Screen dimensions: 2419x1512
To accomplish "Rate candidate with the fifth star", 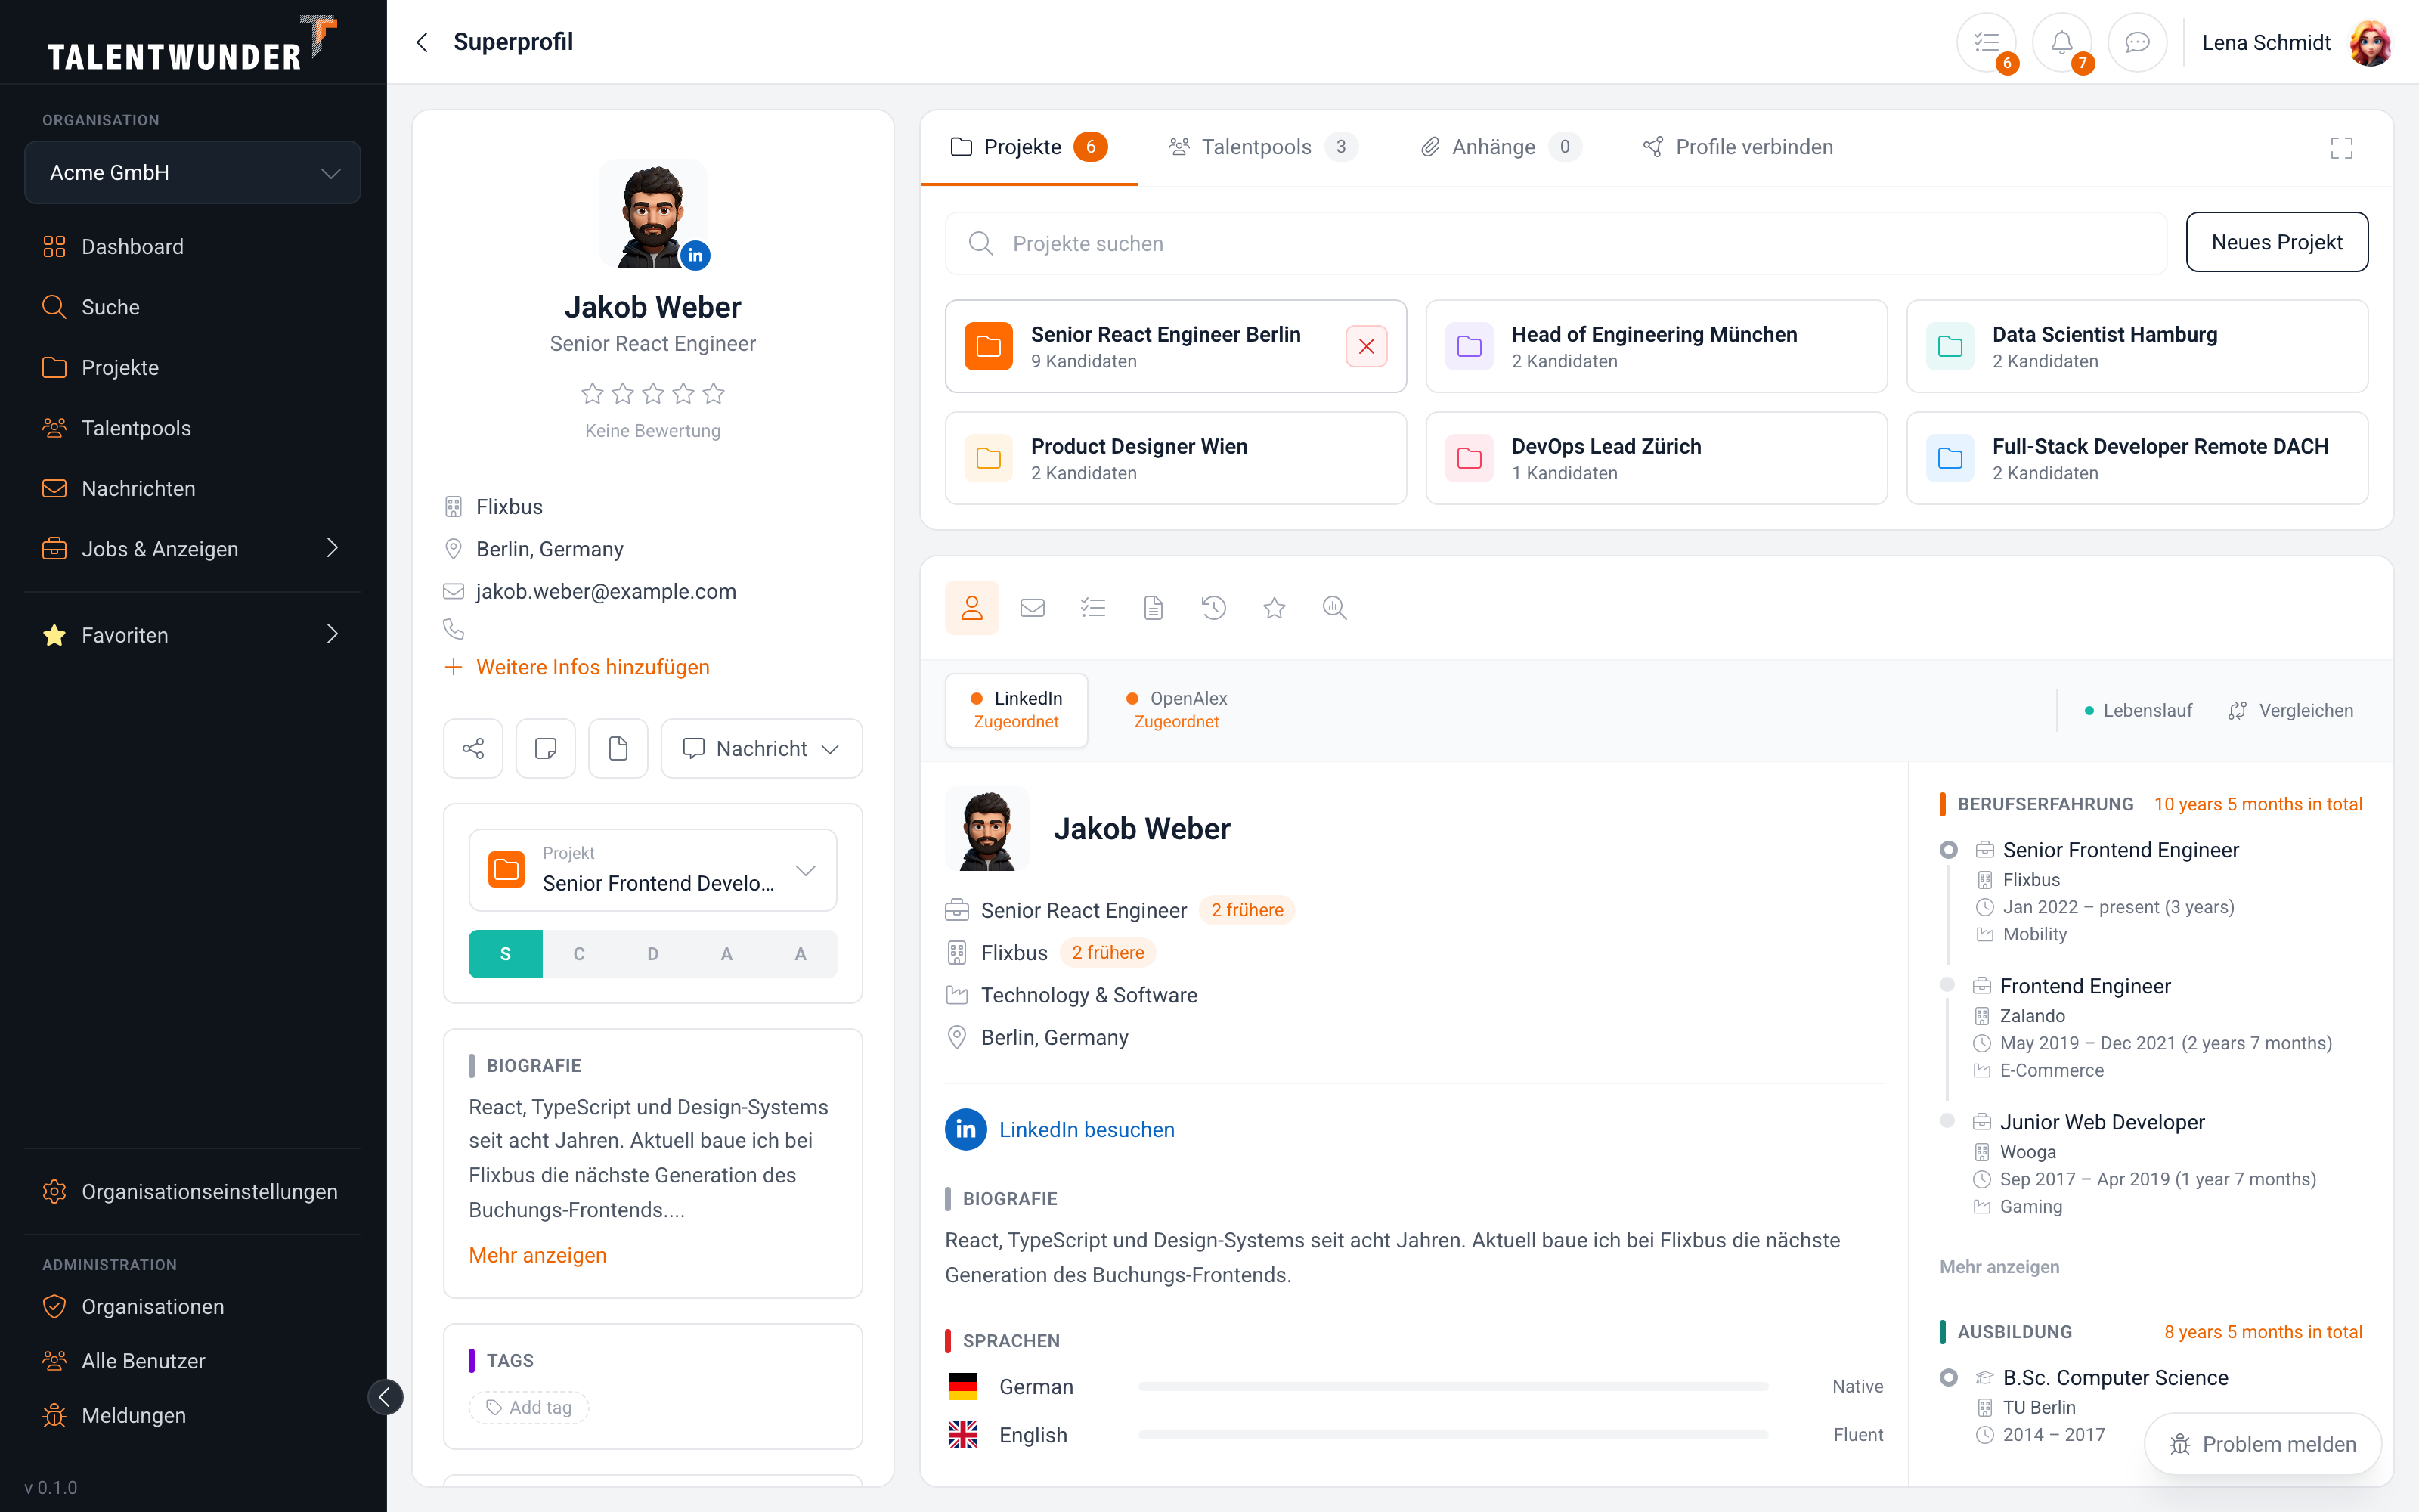I will point(714,393).
